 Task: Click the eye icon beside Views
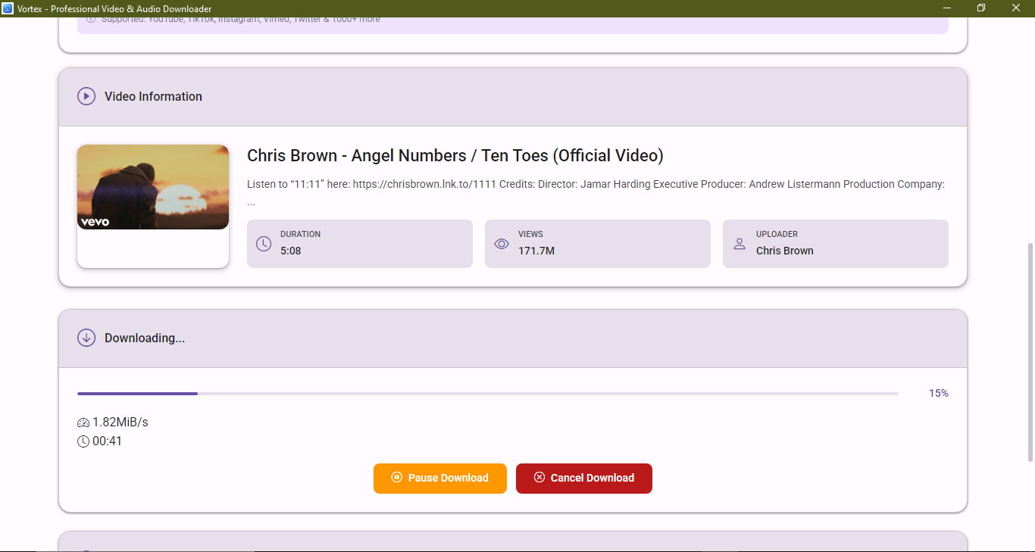502,244
